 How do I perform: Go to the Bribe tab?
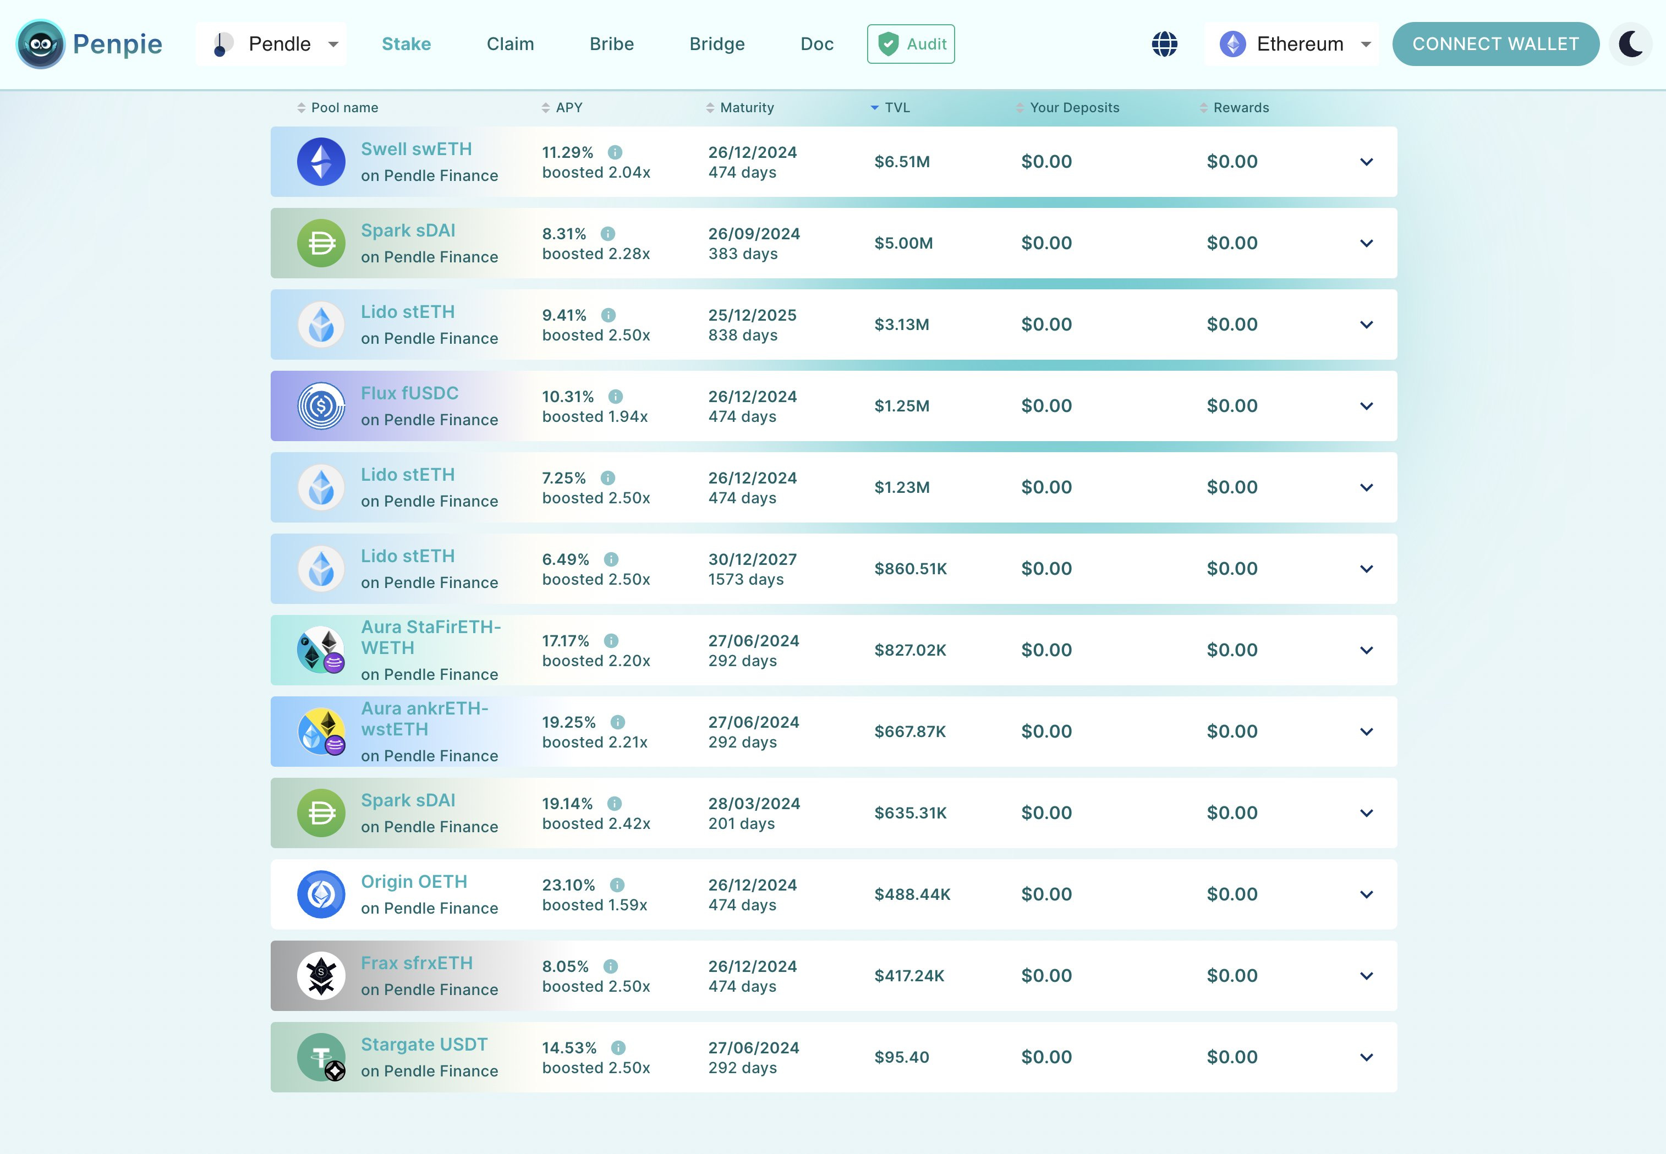tap(612, 44)
